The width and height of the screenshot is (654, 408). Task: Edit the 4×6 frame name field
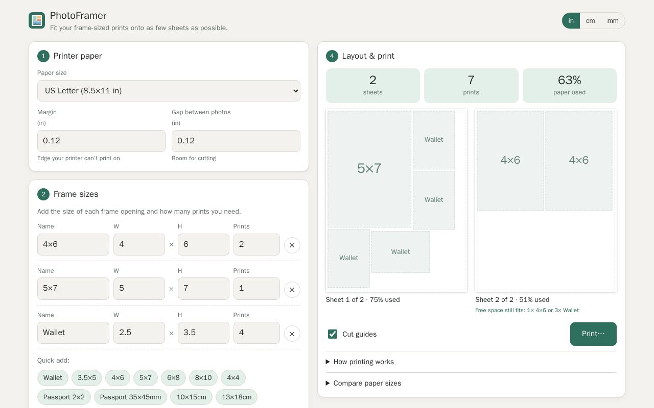73,244
